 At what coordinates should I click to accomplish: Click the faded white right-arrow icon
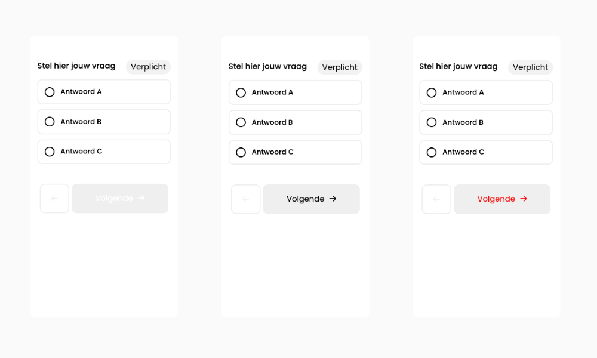141,199
